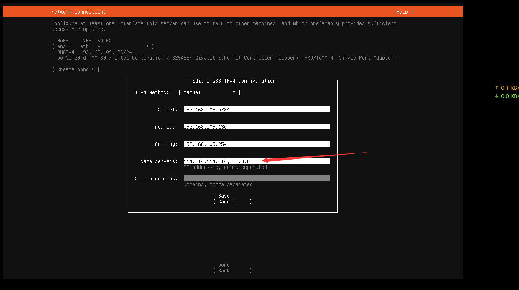The image size is (519, 290).
Task: Go Back to the previous screen
Action: (x=233, y=271)
